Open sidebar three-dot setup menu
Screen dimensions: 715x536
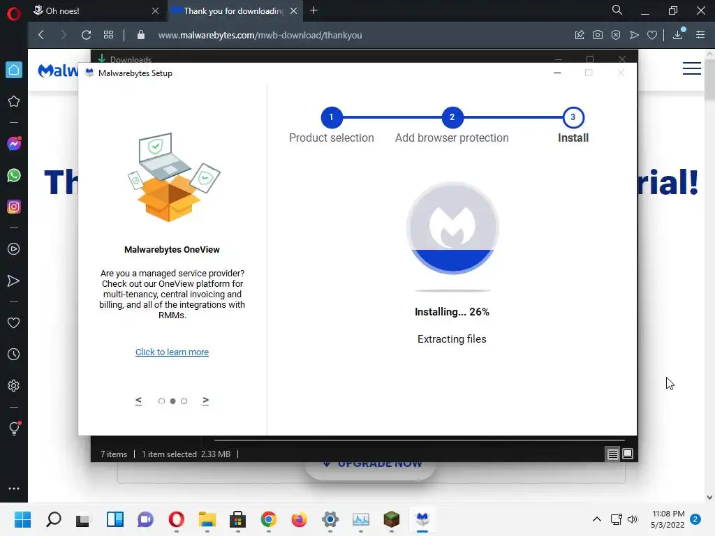(x=14, y=488)
